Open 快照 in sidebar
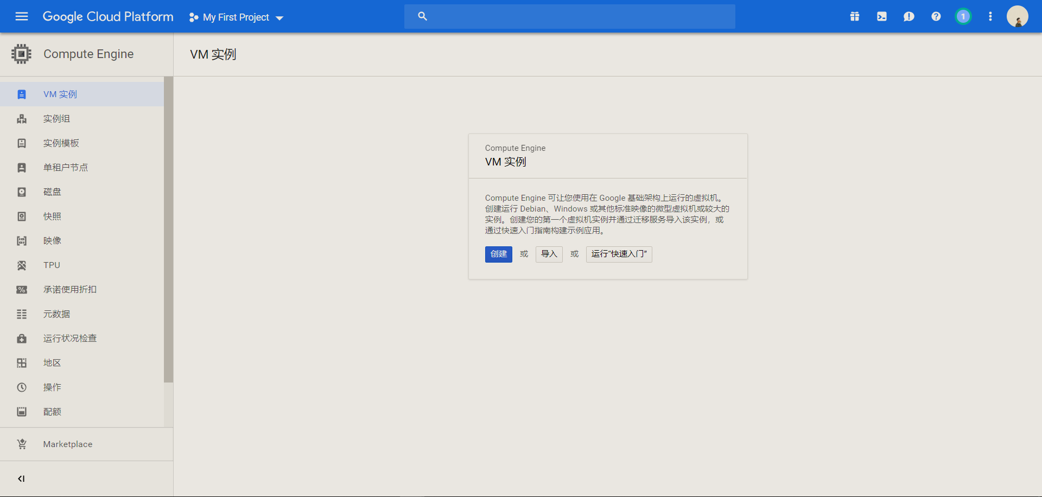 tap(82, 216)
